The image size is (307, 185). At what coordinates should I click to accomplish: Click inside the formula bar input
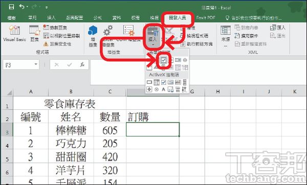coord(198,72)
